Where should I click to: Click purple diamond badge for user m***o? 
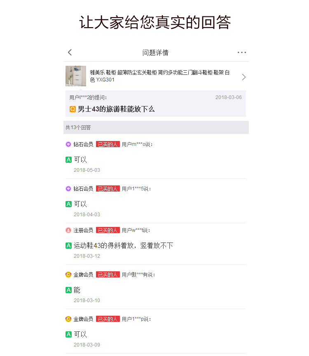(x=68, y=144)
